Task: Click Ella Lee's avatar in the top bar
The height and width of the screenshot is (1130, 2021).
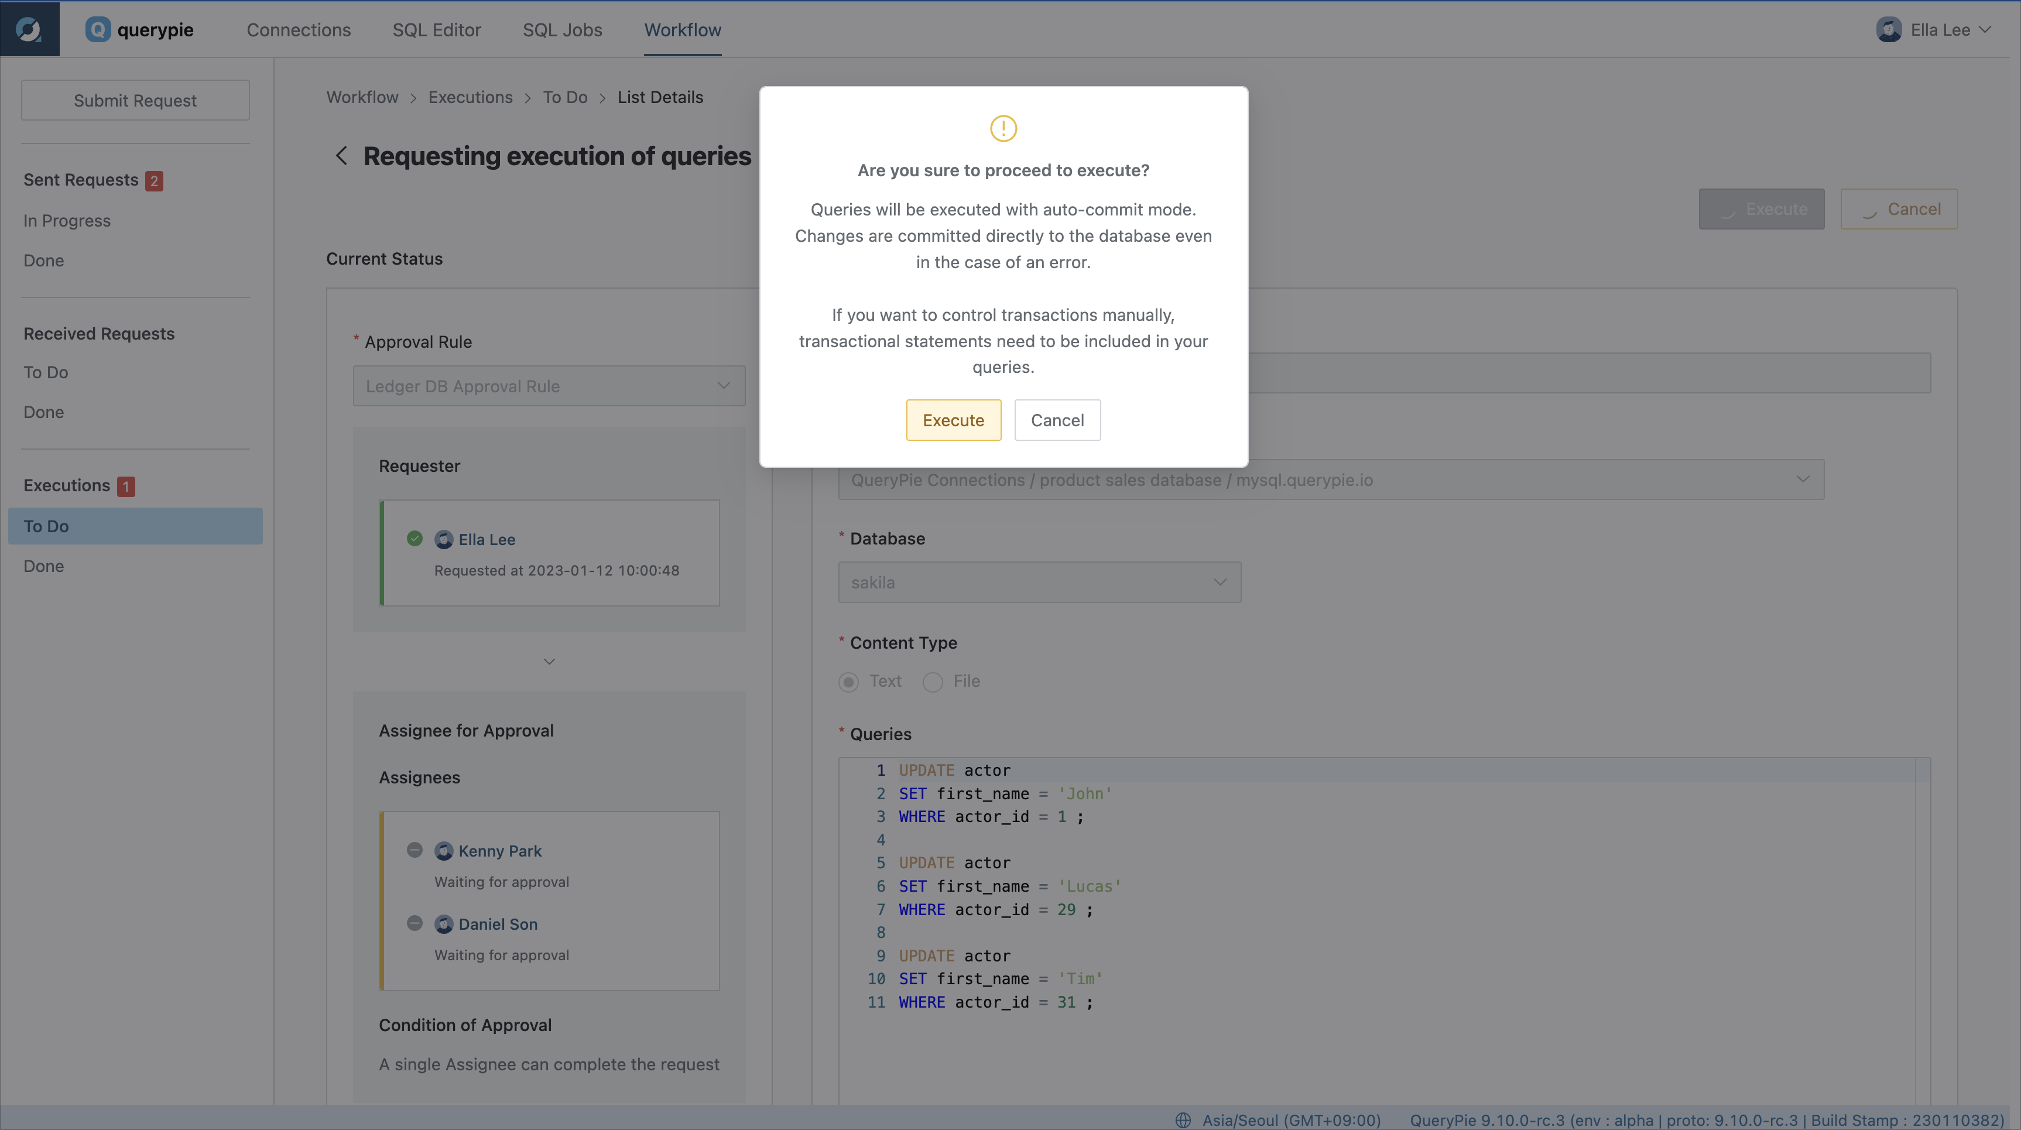Action: coord(1889,30)
